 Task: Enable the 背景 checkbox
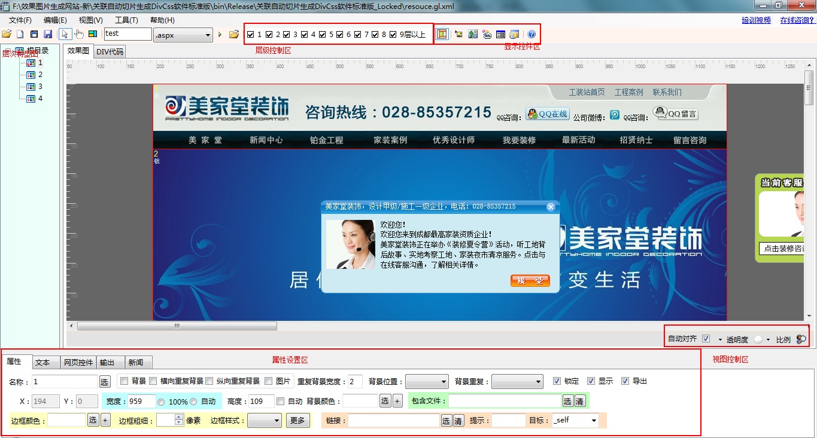[x=124, y=381]
